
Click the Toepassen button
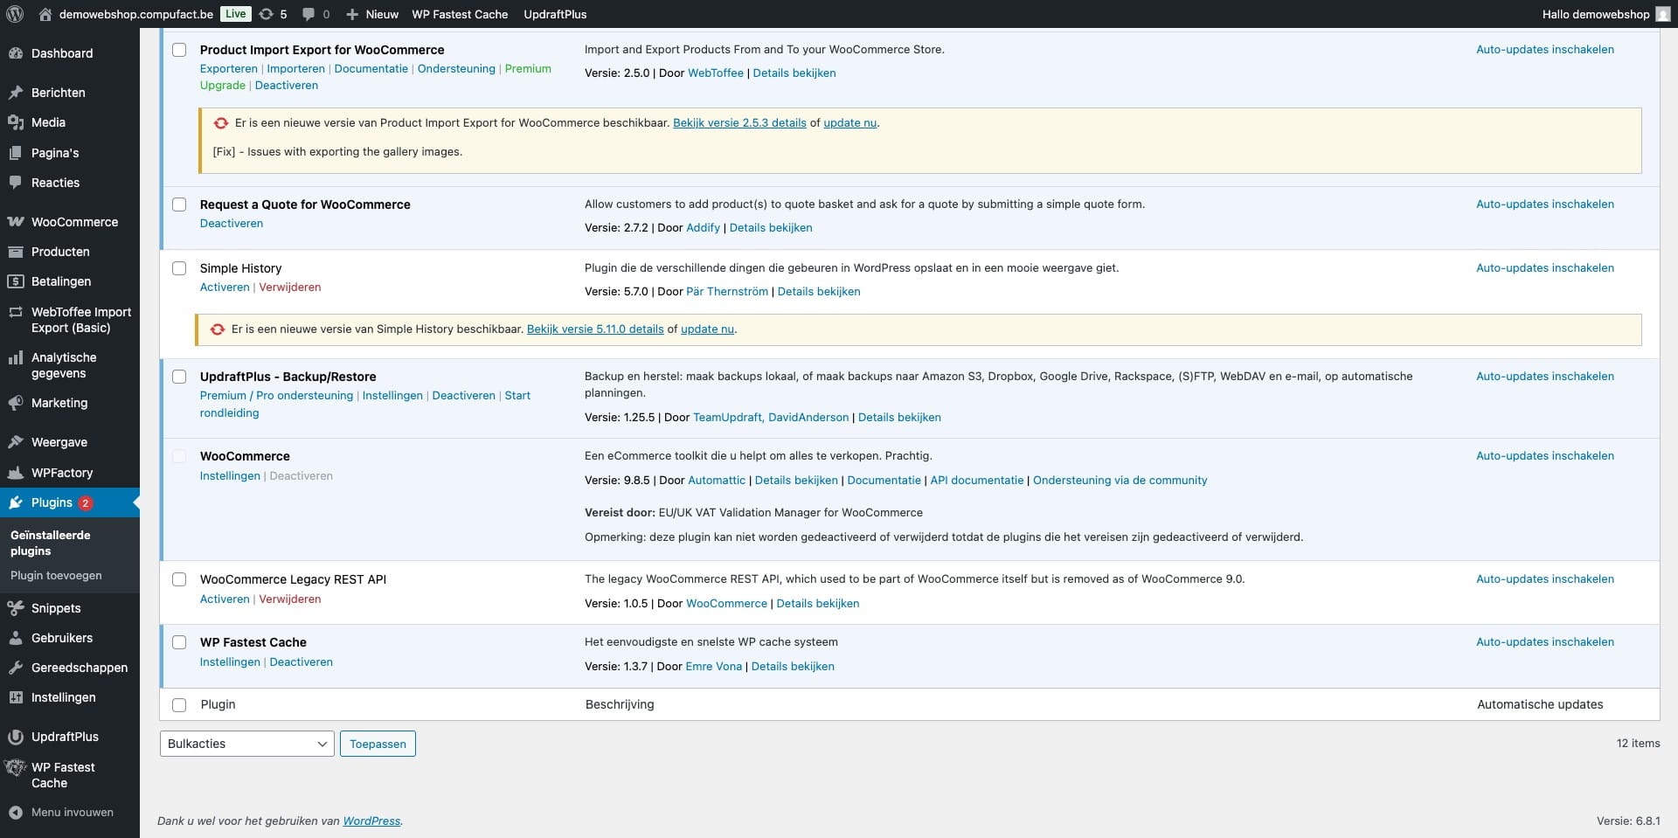[378, 744]
